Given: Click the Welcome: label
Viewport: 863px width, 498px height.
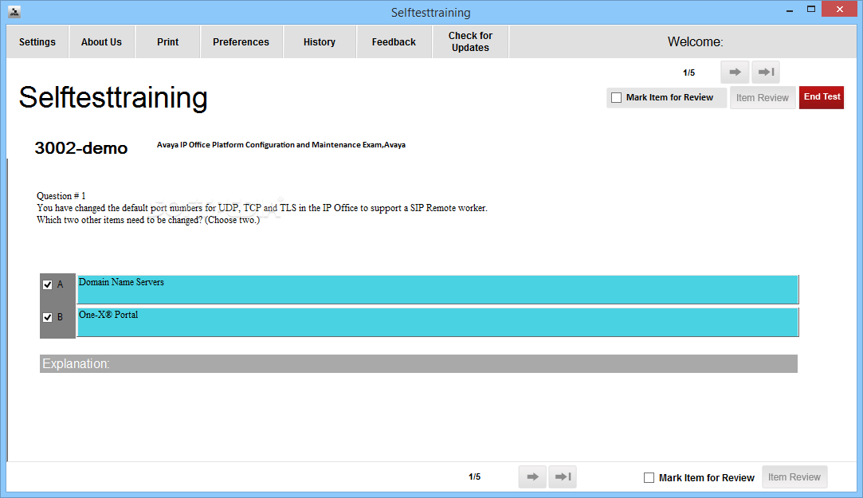Looking at the screenshot, I should point(695,41).
